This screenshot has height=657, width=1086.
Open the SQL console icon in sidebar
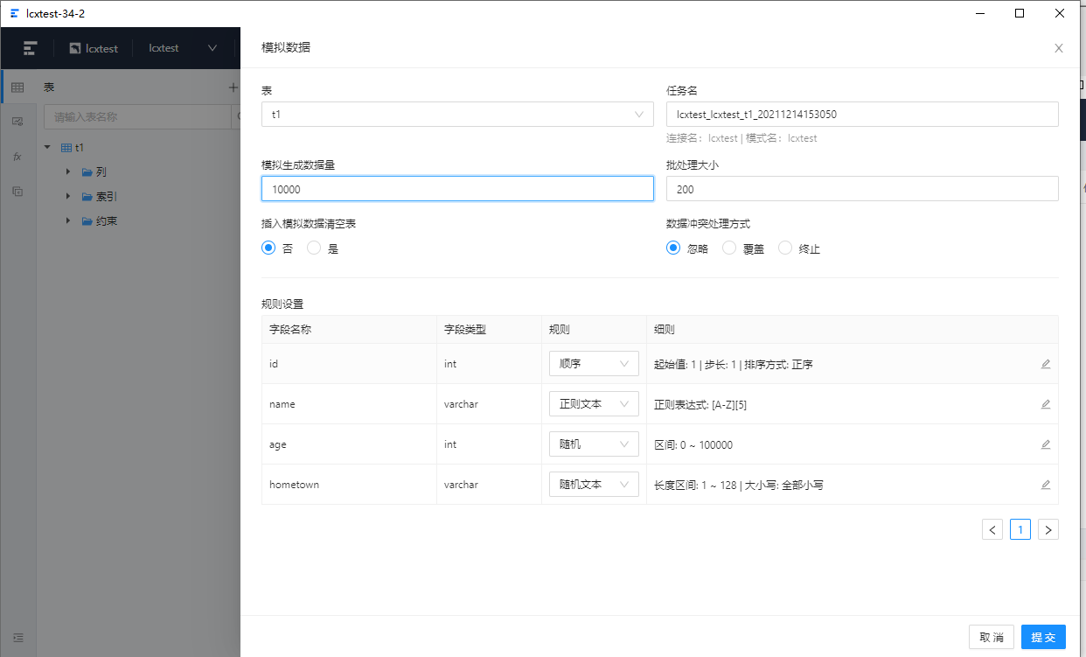pos(17,122)
